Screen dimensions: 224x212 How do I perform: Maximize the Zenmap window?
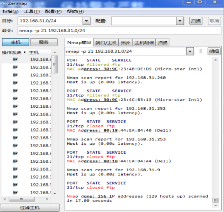click(x=199, y=2)
